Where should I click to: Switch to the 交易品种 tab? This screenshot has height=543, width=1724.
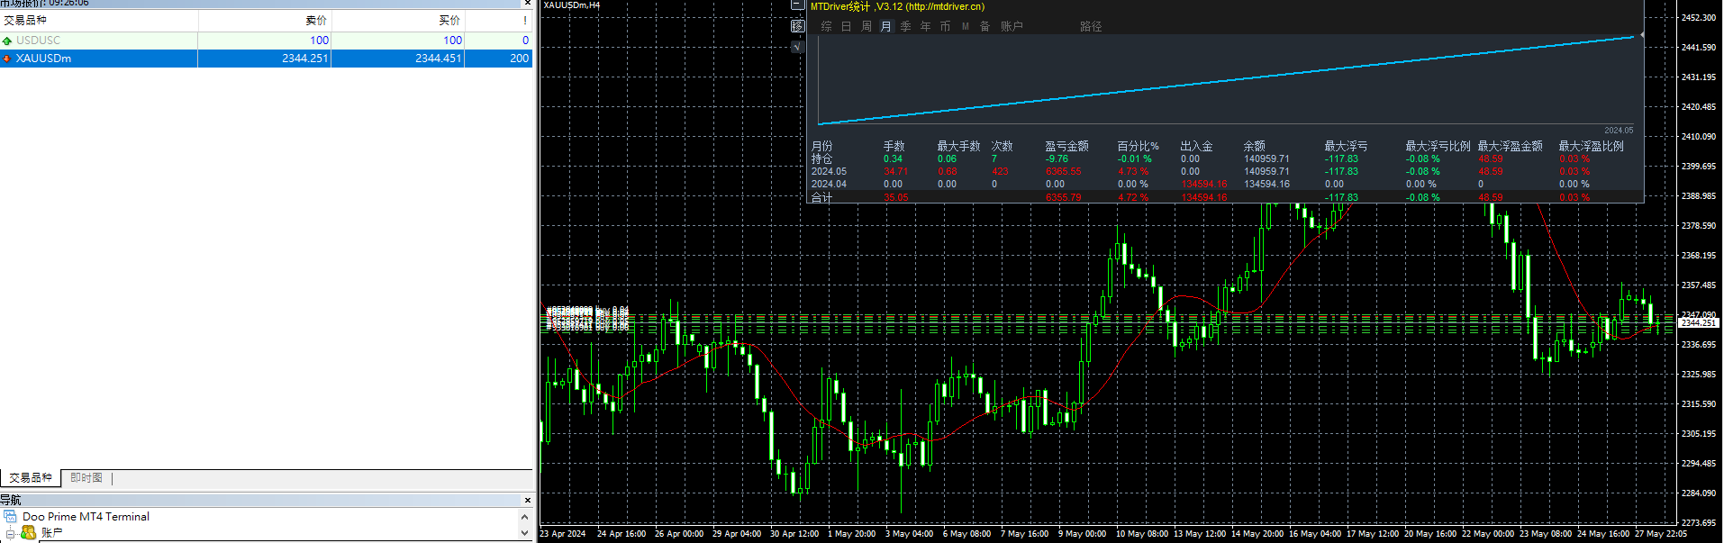point(31,477)
